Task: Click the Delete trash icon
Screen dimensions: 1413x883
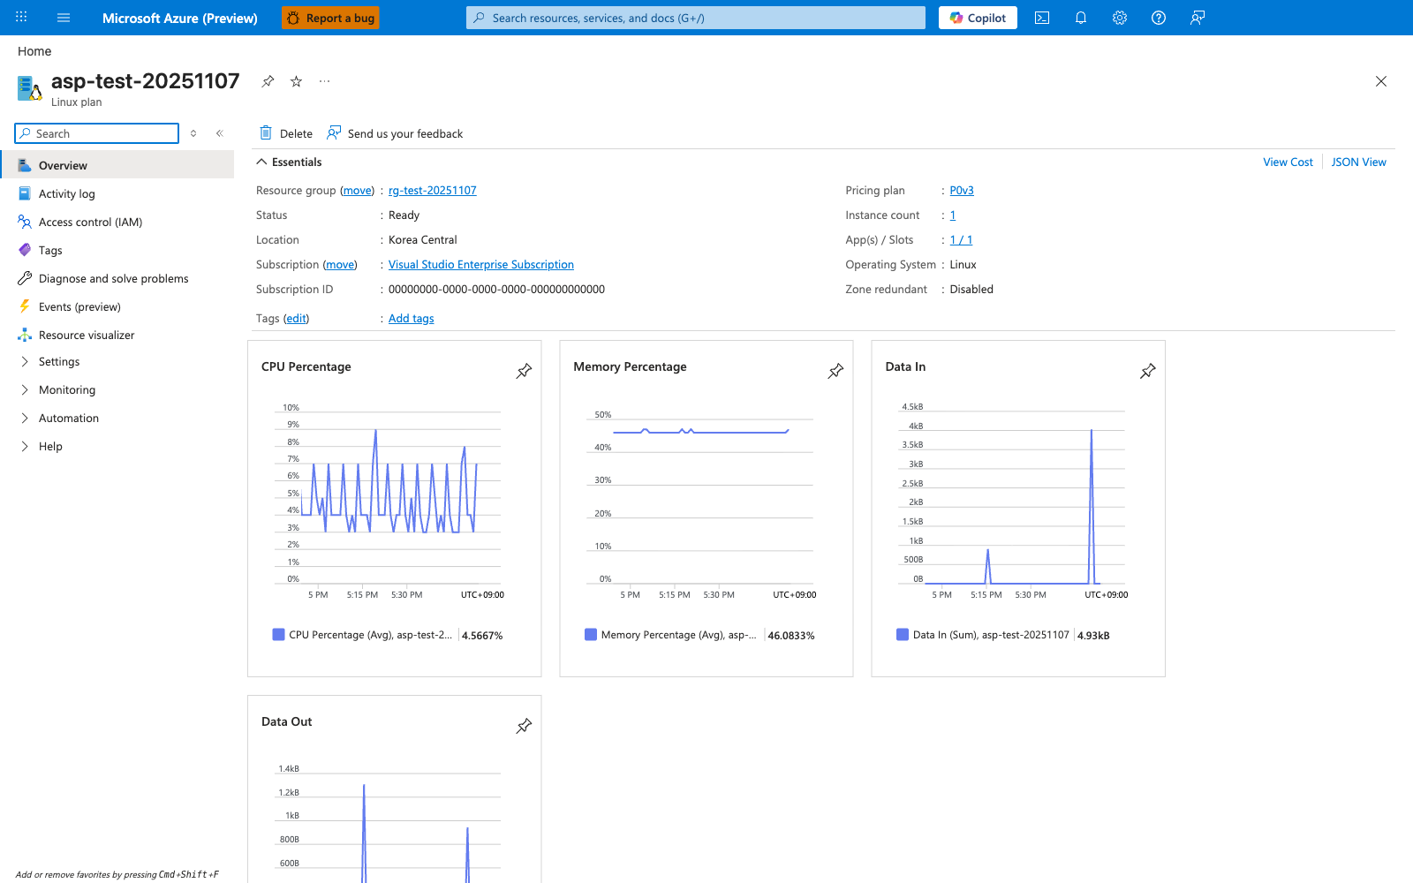Action: tap(266, 132)
